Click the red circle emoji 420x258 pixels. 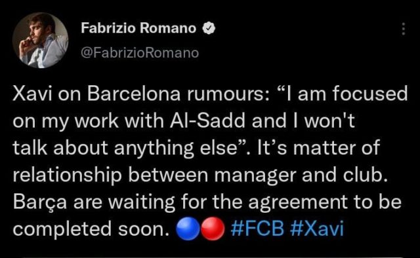[213, 229]
